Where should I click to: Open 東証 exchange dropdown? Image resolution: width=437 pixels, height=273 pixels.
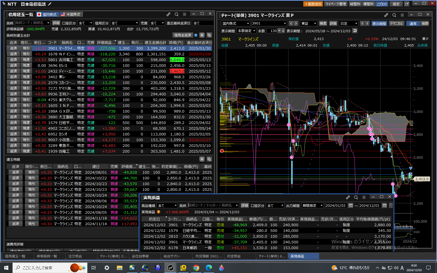[x=309, y=23]
